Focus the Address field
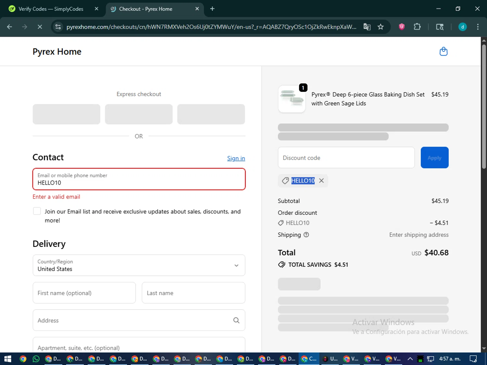487x365 pixels. (x=139, y=321)
